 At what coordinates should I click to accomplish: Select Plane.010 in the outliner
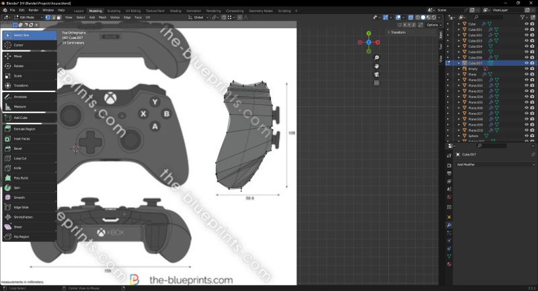(475, 130)
